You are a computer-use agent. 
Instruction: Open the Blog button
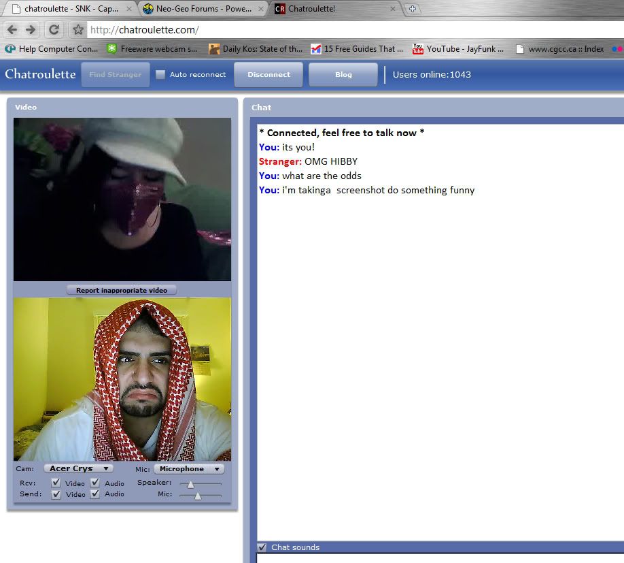point(343,74)
